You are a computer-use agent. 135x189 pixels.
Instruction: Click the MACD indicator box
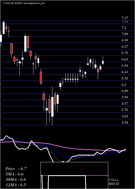click(74, 175)
